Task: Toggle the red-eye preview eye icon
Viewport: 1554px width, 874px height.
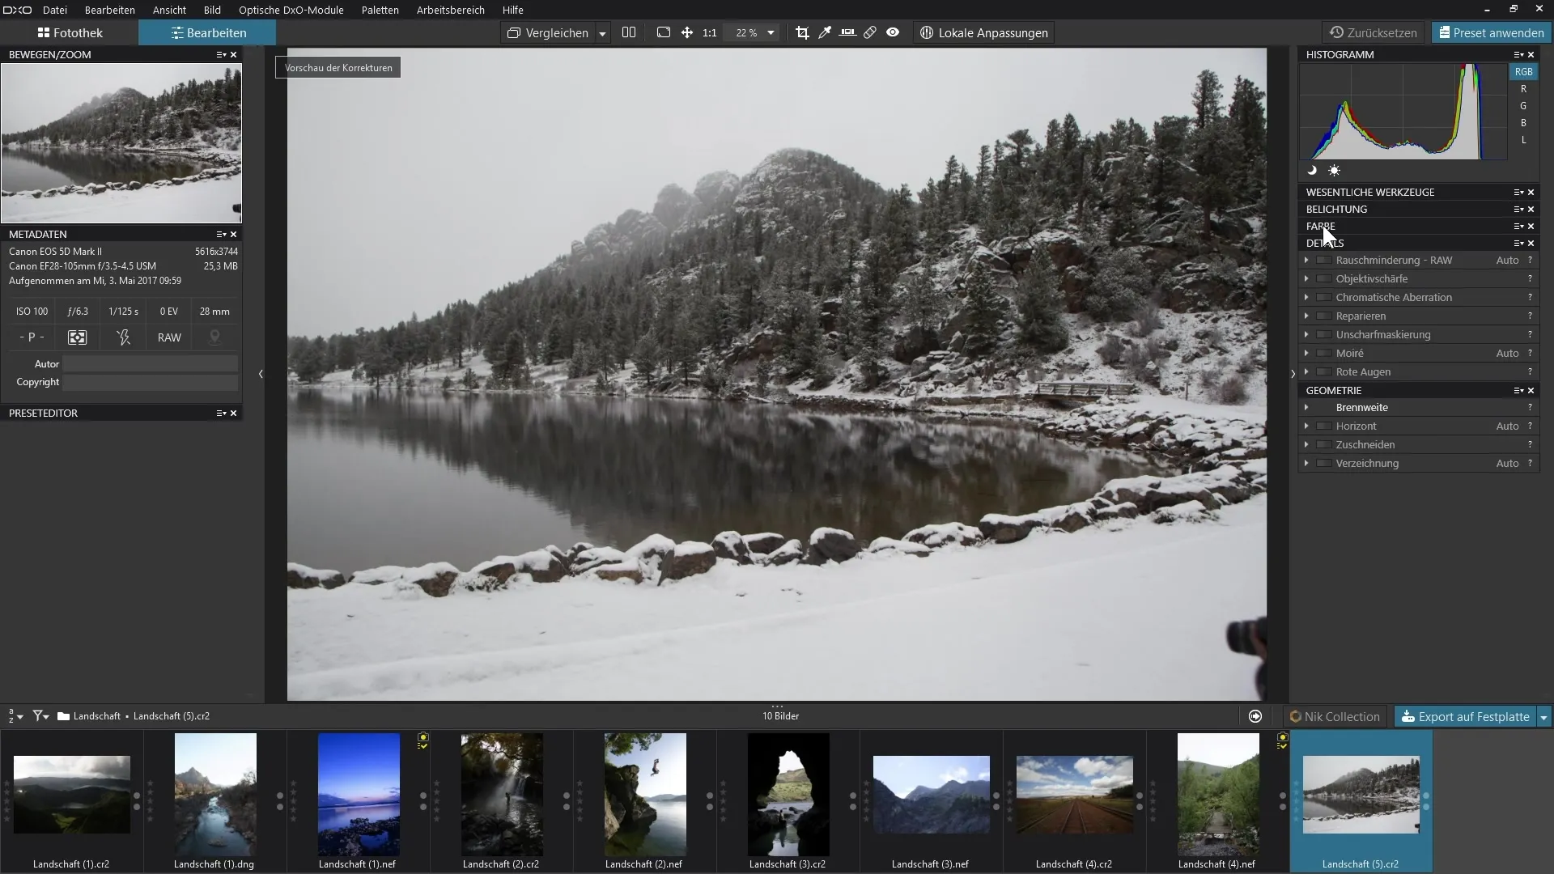Action: click(893, 32)
